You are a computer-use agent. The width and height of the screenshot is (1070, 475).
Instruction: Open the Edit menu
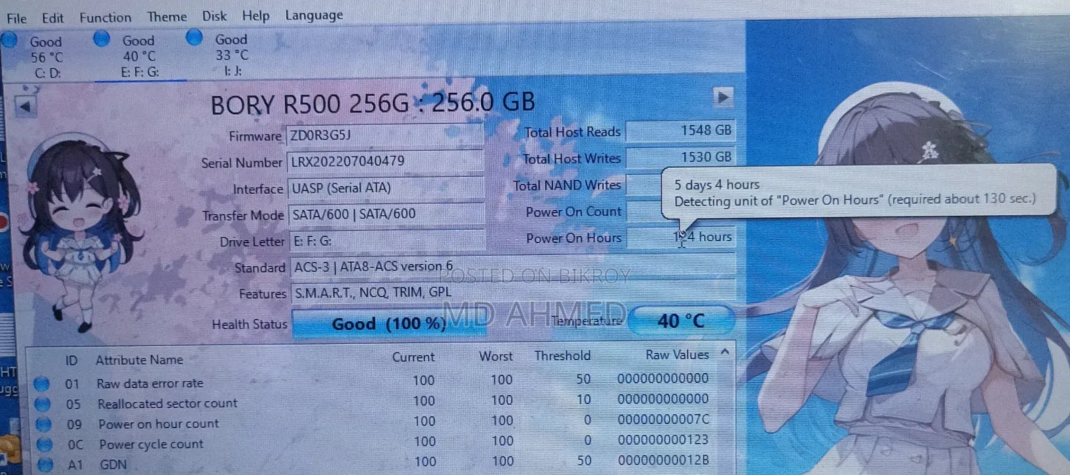(x=53, y=18)
